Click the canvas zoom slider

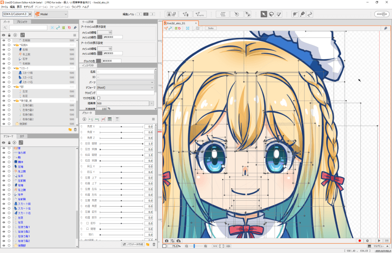pos(196,246)
